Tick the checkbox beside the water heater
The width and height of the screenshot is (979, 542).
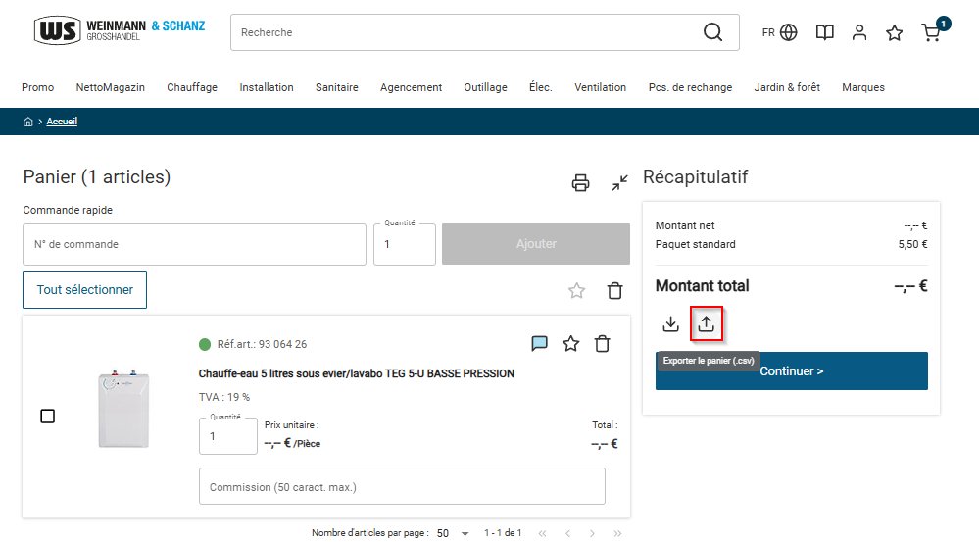(x=47, y=416)
